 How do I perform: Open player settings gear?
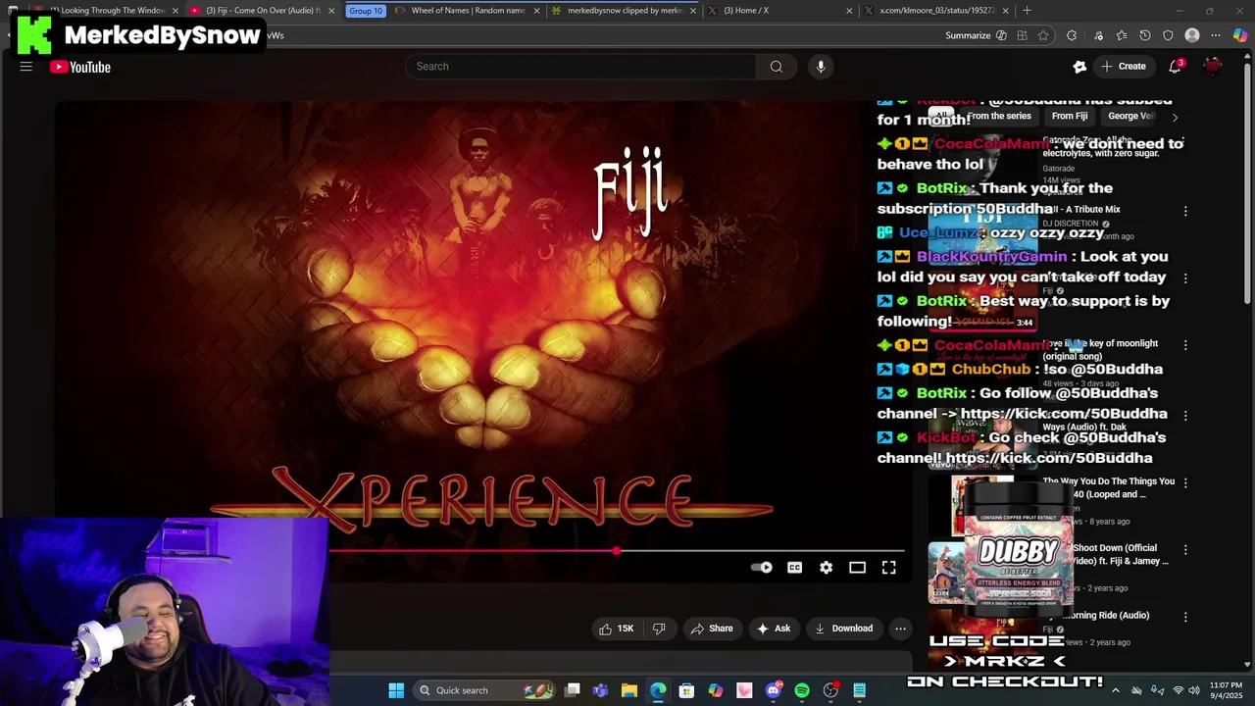point(826,568)
